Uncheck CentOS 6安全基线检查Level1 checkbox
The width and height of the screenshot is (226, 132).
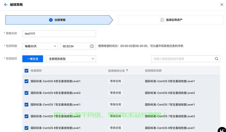tap(26, 81)
